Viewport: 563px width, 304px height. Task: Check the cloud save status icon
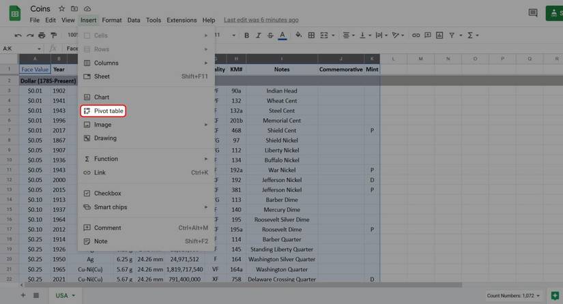pyautogui.click(x=87, y=9)
